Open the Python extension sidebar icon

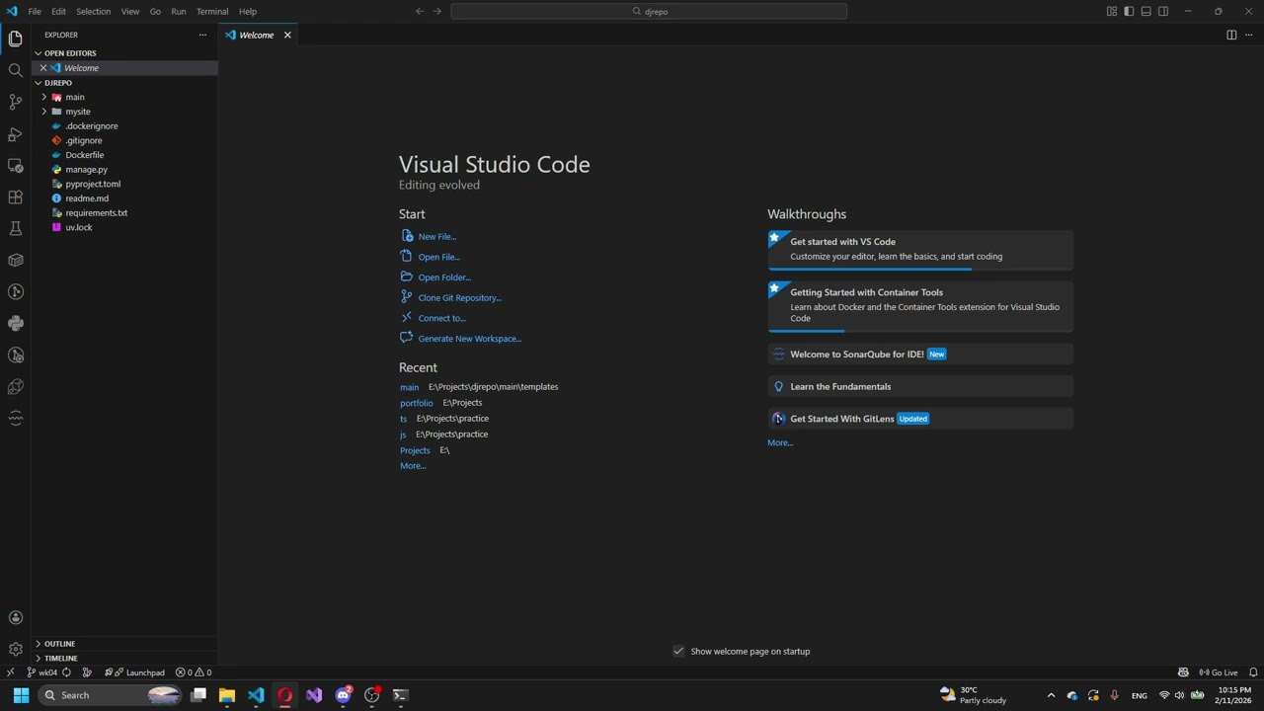click(x=15, y=323)
